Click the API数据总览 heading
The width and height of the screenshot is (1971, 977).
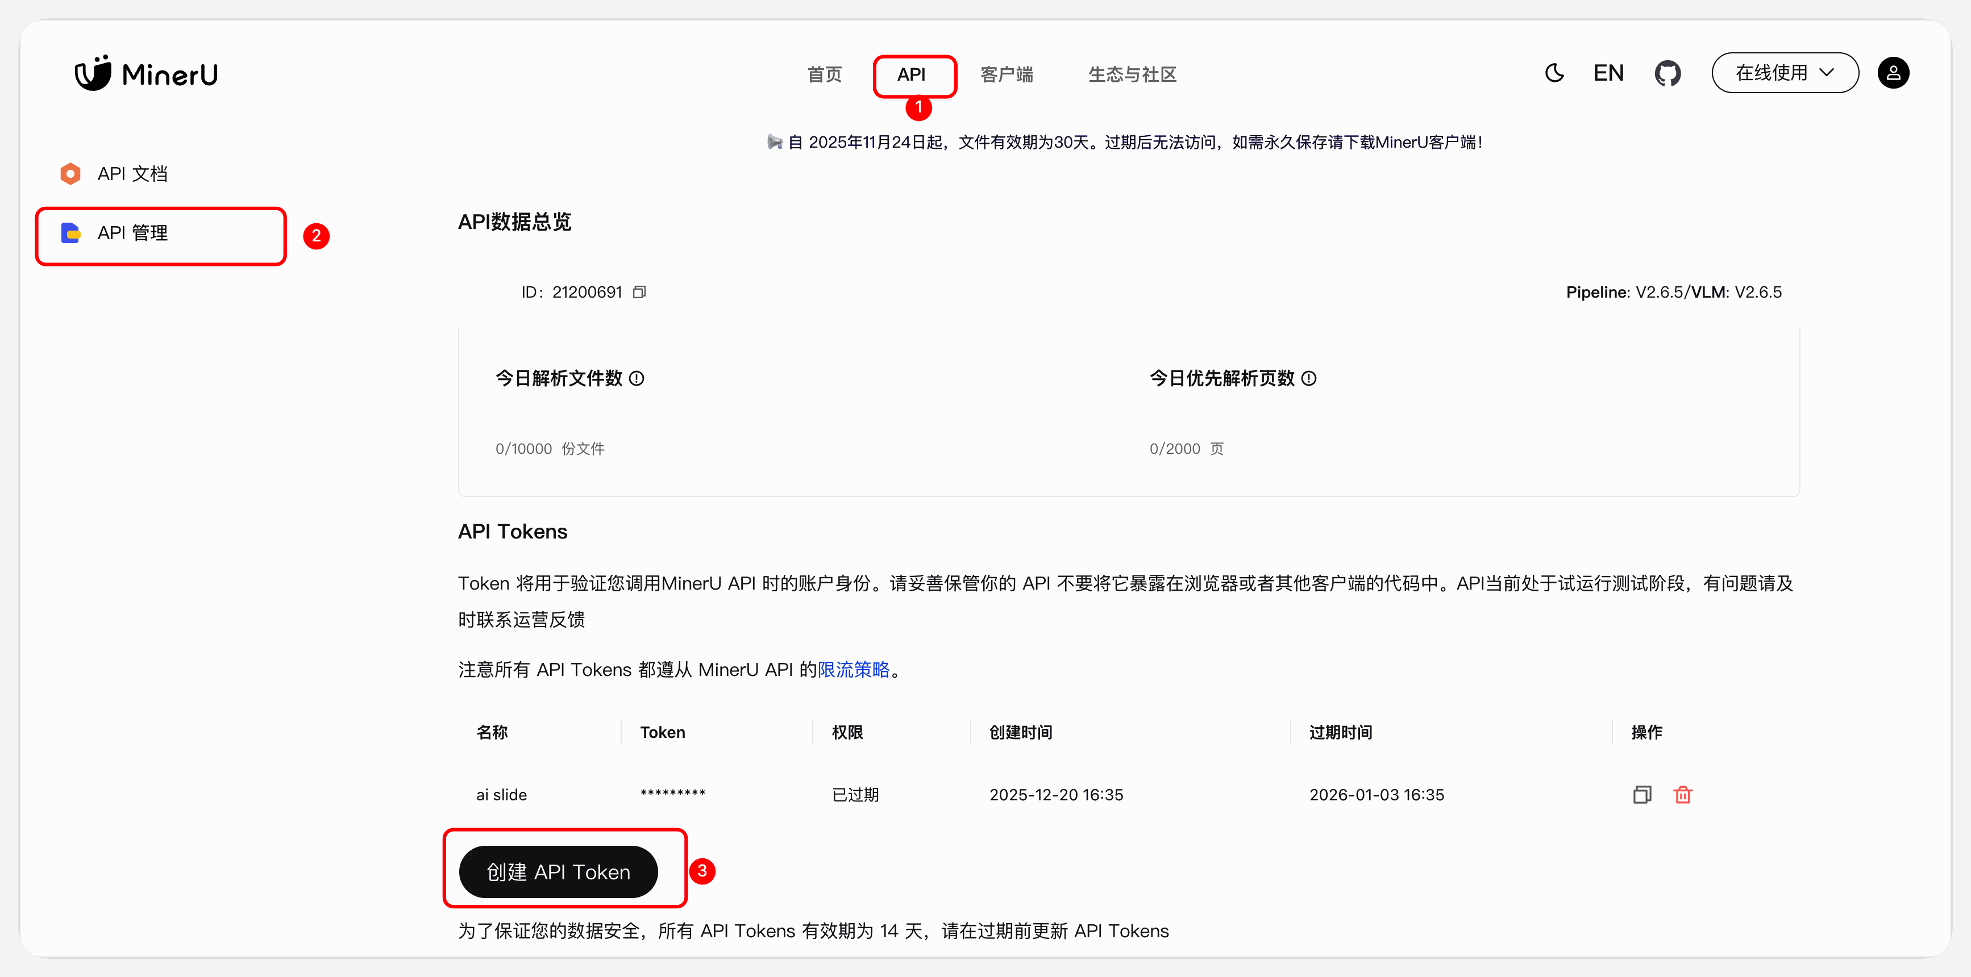point(514,222)
